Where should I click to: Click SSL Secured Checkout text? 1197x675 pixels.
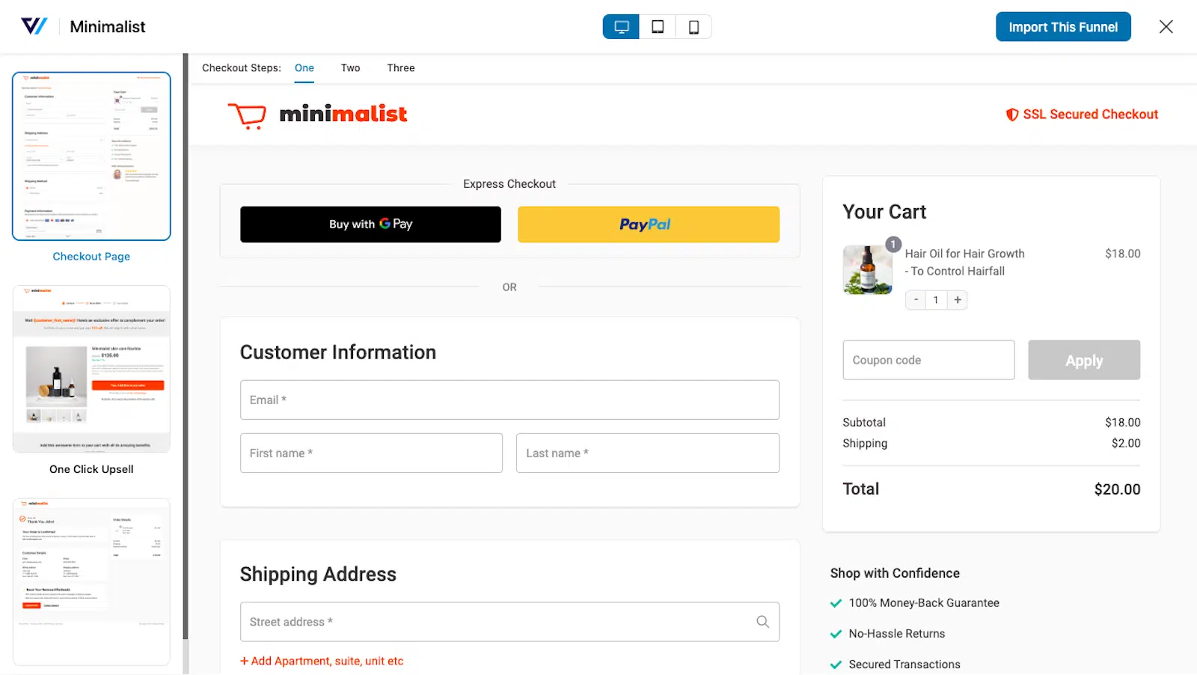pos(1091,114)
